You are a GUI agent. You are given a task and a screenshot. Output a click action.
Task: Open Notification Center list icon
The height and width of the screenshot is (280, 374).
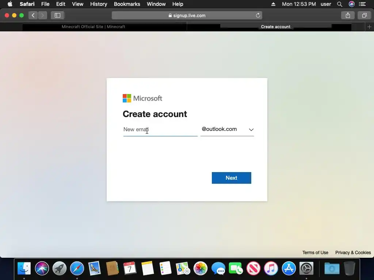(362, 4)
